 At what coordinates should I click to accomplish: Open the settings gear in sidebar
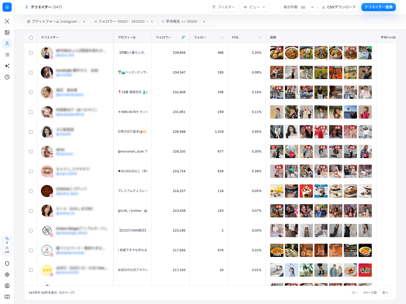click(7, 275)
